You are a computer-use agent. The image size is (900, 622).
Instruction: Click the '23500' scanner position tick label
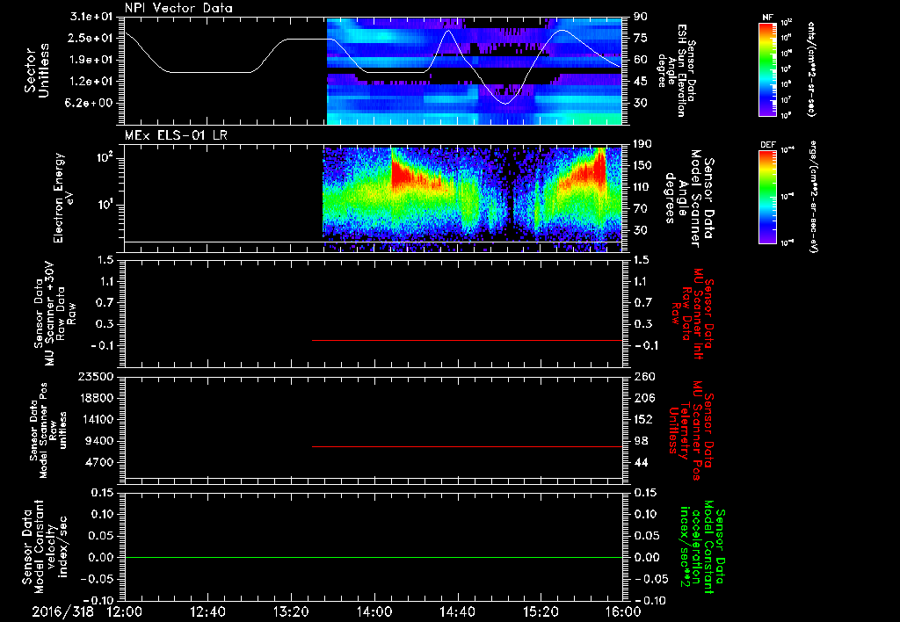(x=95, y=376)
